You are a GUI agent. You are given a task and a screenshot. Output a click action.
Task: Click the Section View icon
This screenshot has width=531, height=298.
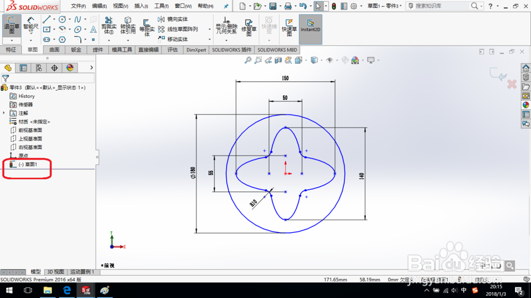278,60
